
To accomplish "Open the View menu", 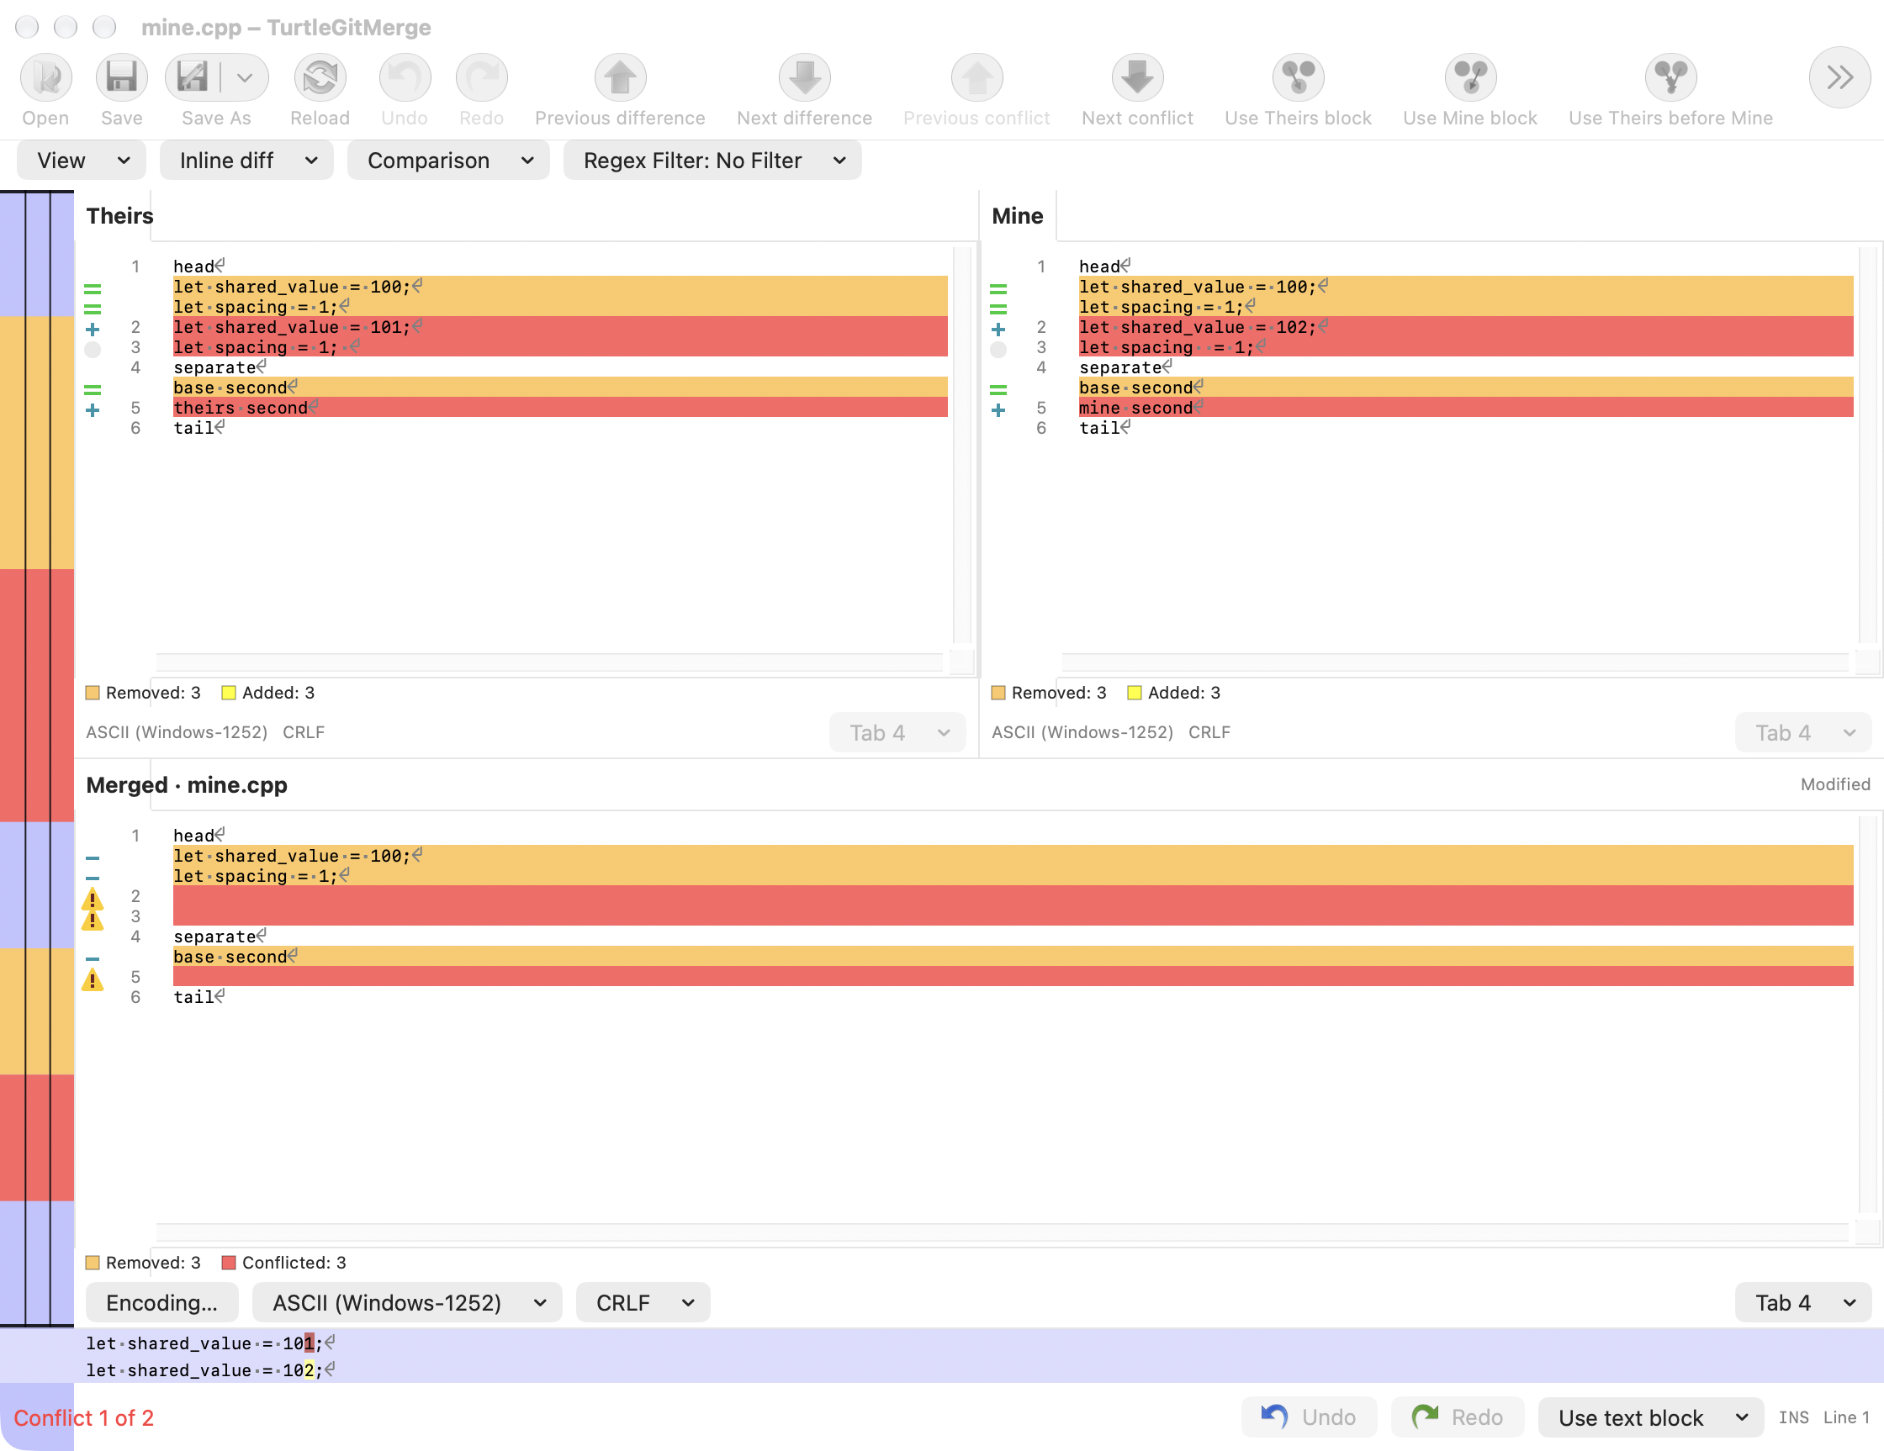I will click(82, 161).
